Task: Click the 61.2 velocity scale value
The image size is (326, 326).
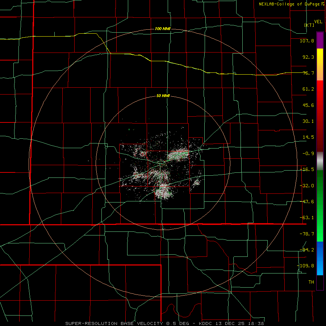Action: click(308, 89)
